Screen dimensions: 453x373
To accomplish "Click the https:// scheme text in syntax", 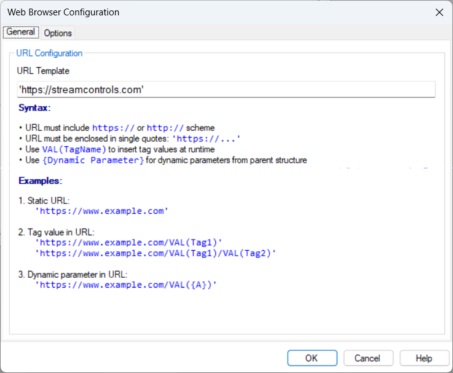I will (x=113, y=128).
